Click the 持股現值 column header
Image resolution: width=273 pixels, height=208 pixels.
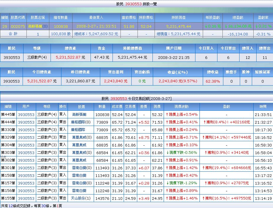pos(179,18)
